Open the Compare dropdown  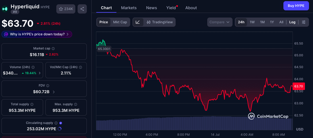(220, 22)
